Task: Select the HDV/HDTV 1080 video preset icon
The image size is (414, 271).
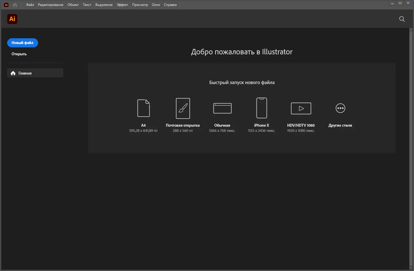Action: coord(301,108)
